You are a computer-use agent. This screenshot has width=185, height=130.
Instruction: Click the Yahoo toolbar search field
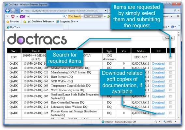(x=46, y=16)
